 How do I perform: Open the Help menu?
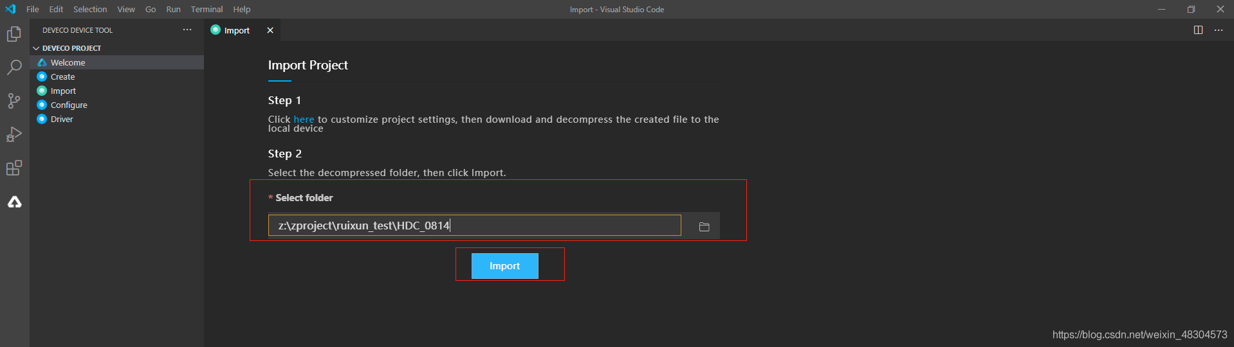(x=242, y=9)
